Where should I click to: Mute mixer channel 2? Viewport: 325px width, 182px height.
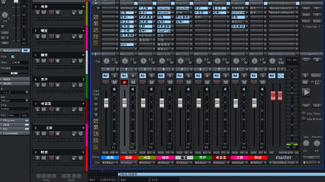133,82
